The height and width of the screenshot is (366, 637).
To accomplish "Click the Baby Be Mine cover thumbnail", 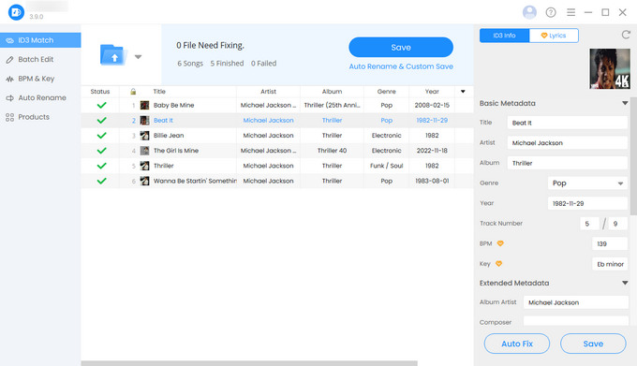I will 144,105.
